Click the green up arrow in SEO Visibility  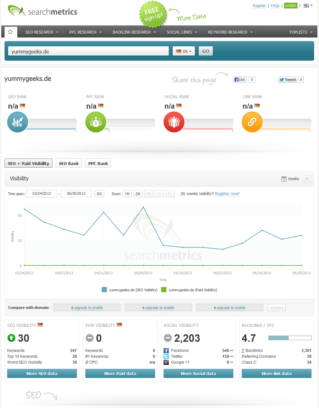click(x=11, y=338)
